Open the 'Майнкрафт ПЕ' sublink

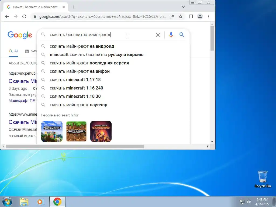click(22, 101)
